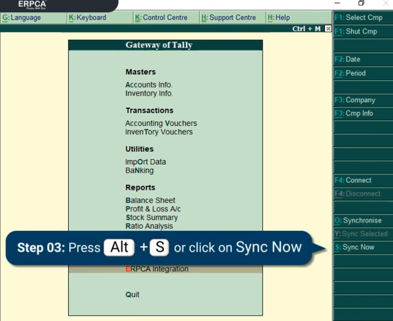Open the H: Support Centre menu
The height and width of the screenshot is (321, 393).
(x=233, y=18)
